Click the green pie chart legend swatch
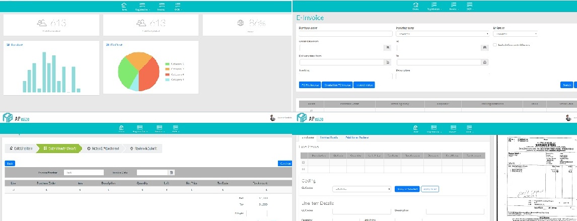The height and width of the screenshot is (221, 577). (168, 64)
